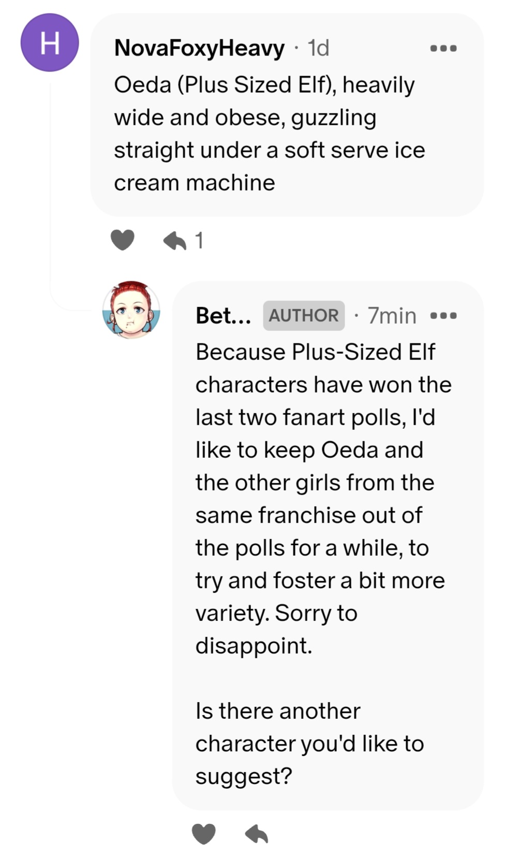Reply to NovaFoxyHeavy's comment via arrow icon
The image size is (505, 854).
click(175, 241)
